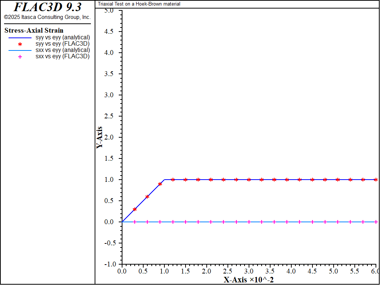Click the "Stress-Axial Strain" legend heading
Image resolution: width=380 pixels, height=285 pixels.
point(34,30)
